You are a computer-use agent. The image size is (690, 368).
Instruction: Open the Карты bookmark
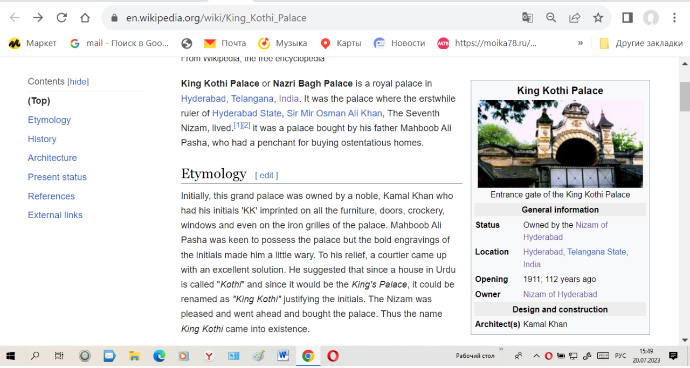pyautogui.click(x=341, y=43)
